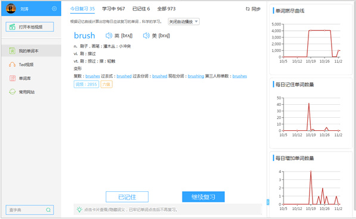356x219 pixels.
Task: Open the 关闭自动播放 dropdown
Action: (184, 22)
